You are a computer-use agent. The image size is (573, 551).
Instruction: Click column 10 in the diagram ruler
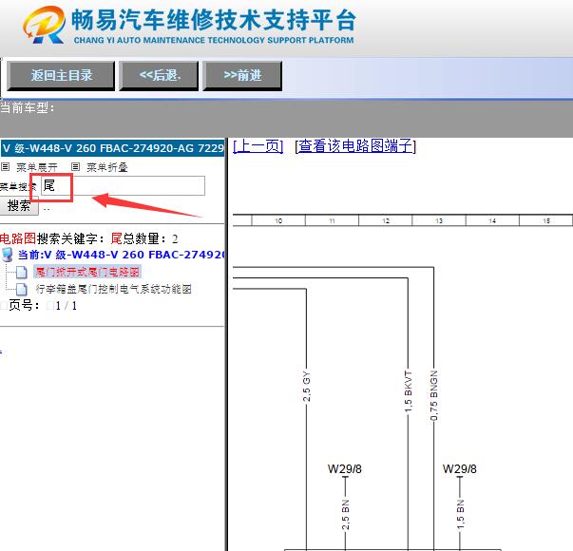click(278, 220)
